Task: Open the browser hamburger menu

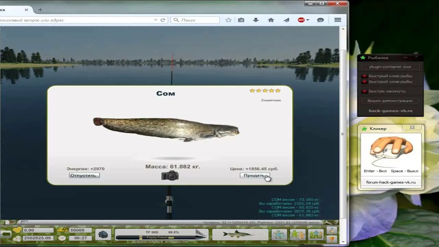Action: (x=338, y=20)
